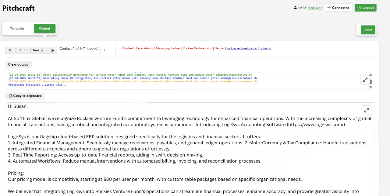Open rockiesventurefund.co link
Screen dimensions: 390x196
242,48
